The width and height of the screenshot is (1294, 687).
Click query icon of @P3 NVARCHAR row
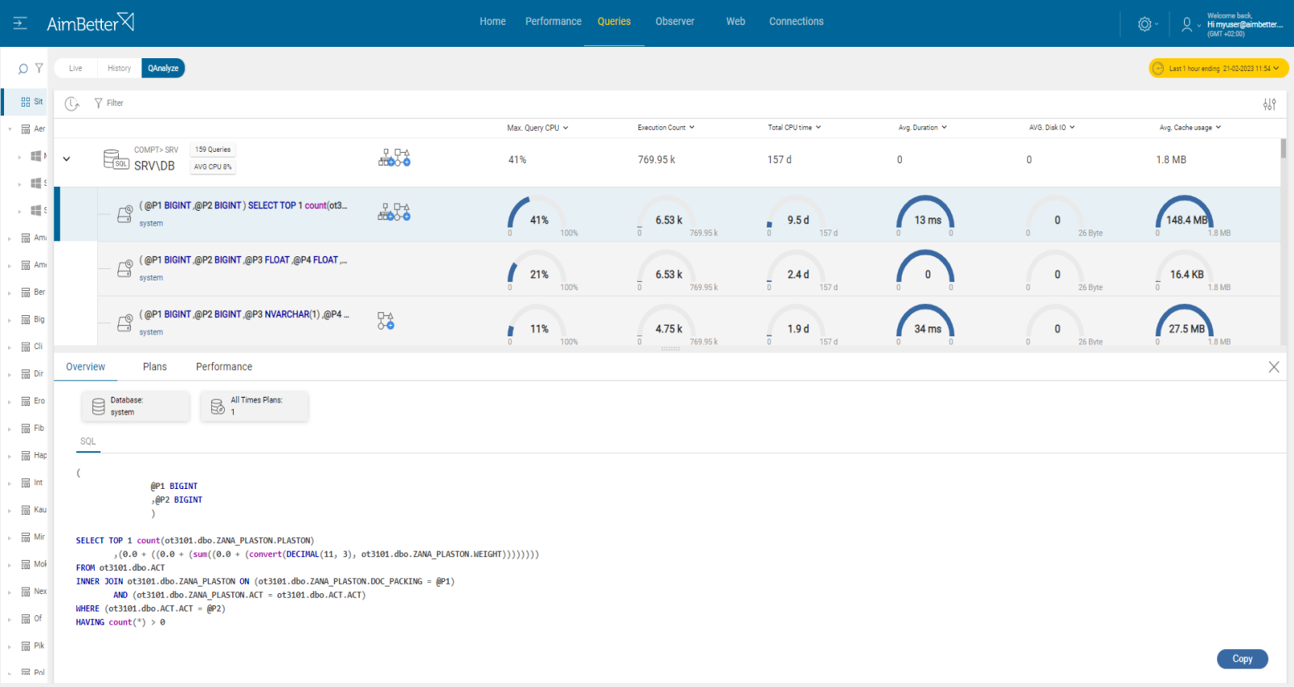click(125, 322)
